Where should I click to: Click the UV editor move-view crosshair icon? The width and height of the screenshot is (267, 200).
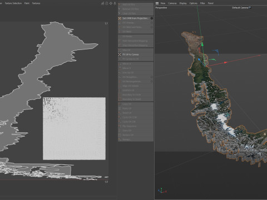click(111, 3)
